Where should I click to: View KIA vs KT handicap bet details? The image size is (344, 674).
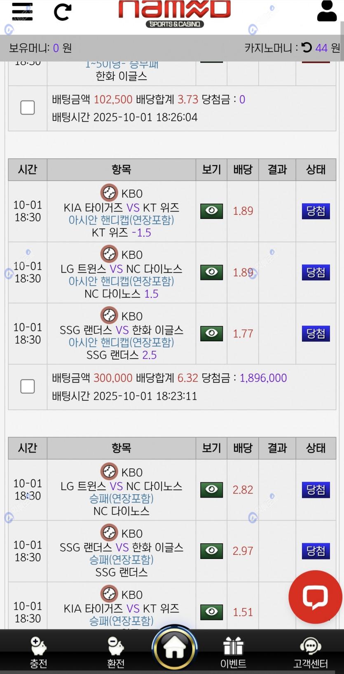211,211
